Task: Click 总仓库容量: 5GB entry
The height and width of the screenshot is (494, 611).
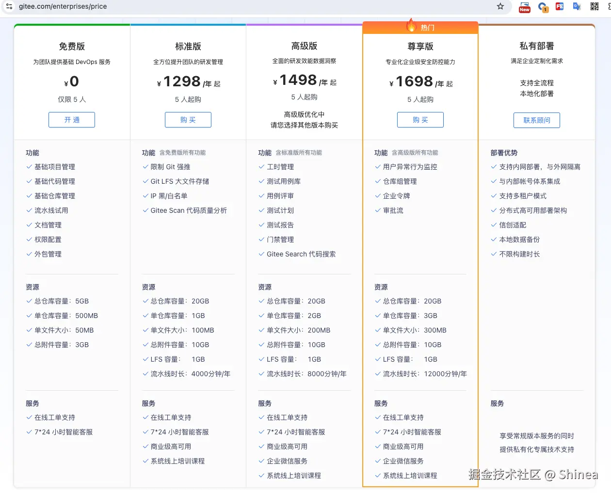Action: 62,301
